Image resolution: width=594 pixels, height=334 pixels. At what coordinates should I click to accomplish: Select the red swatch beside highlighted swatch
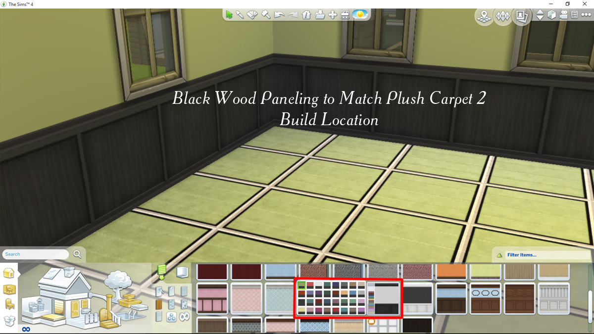click(x=310, y=285)
